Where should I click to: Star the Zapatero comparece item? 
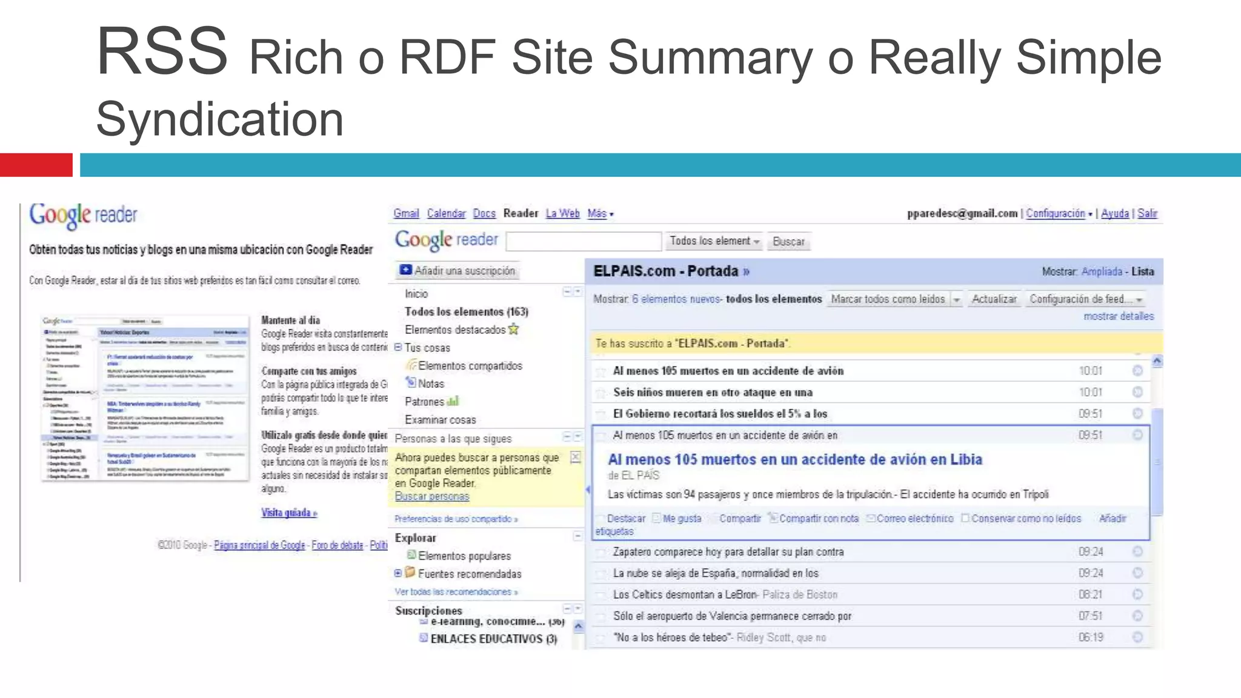point(601,553)
